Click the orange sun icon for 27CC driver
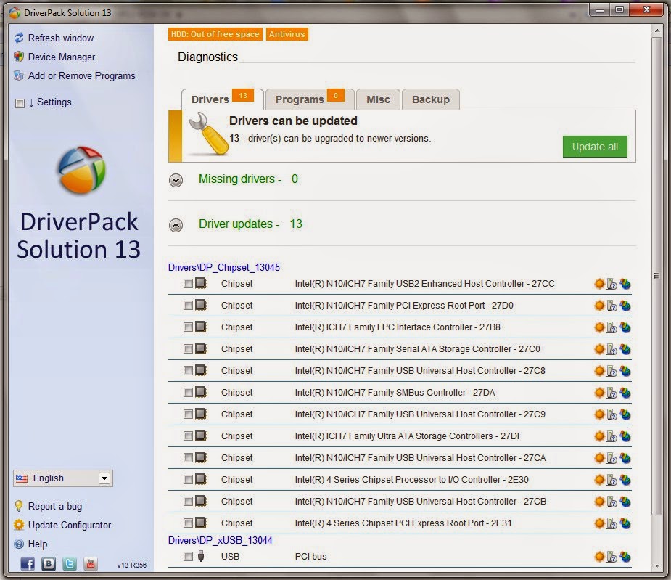671x580 pixels. coord(599,284)
